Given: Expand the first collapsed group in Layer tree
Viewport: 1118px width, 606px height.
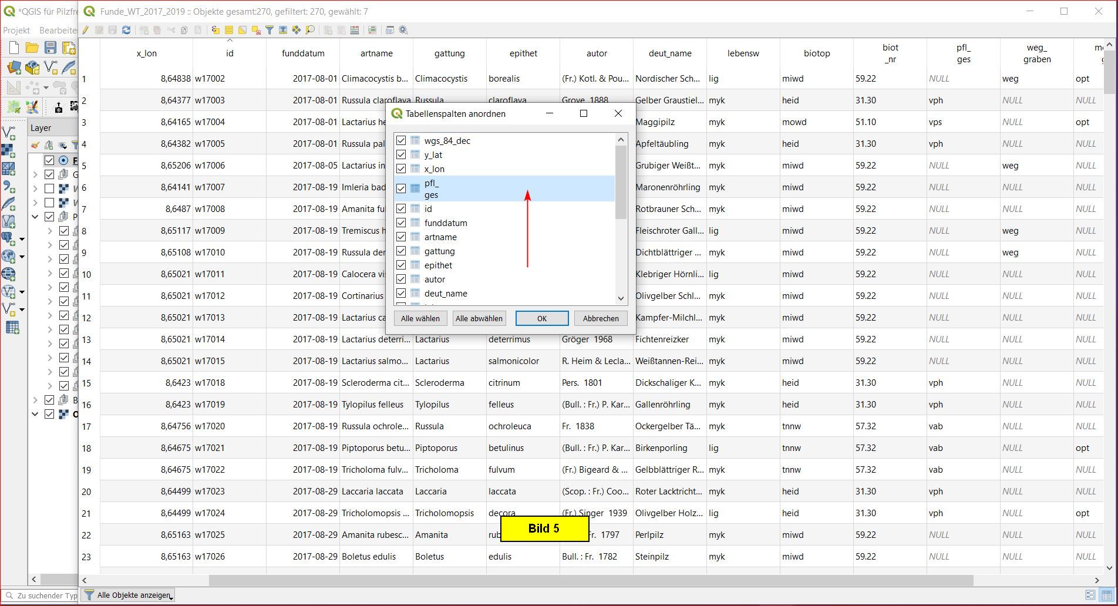Looking at the screenshot, I should [35, 174].
